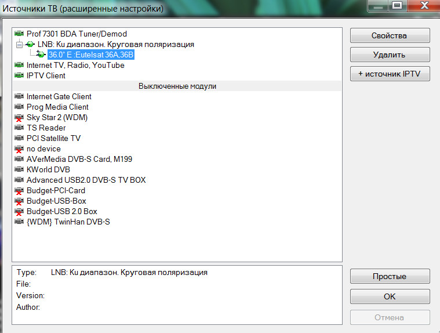The width and height of the screenshot is (440, 333).
Task: Click the green LNB Ku diapason icon
Action: (x=30, y=45)
